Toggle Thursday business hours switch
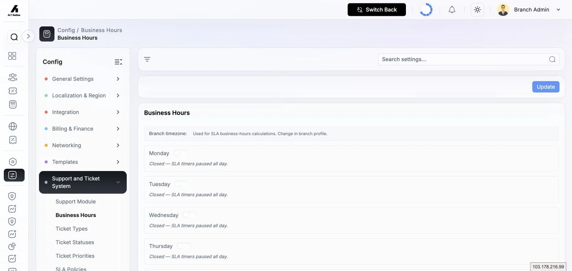 (x=183, y=246)
